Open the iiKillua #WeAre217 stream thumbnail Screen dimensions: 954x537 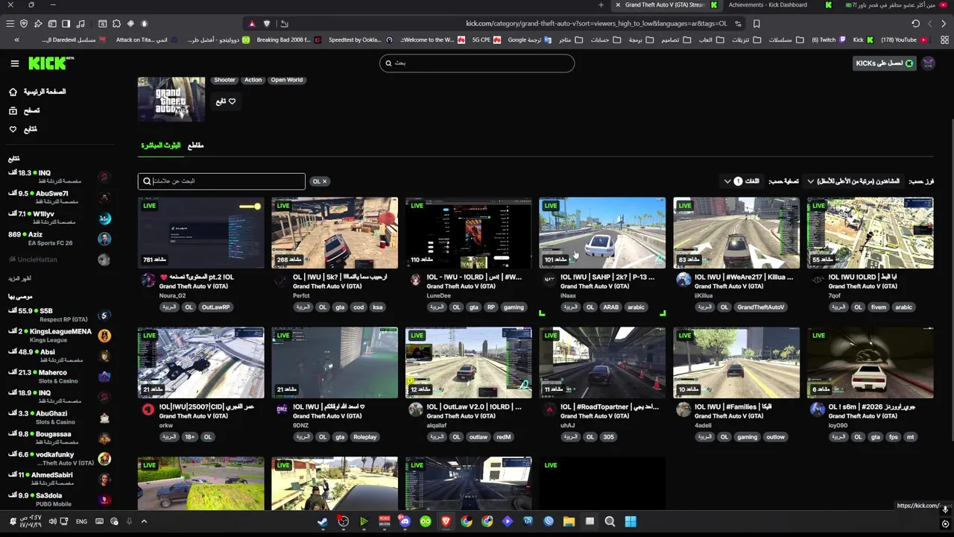pyautogui.click(x=736, y=233)
